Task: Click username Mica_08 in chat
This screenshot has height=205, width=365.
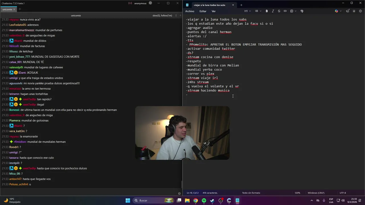Action: 15,174
